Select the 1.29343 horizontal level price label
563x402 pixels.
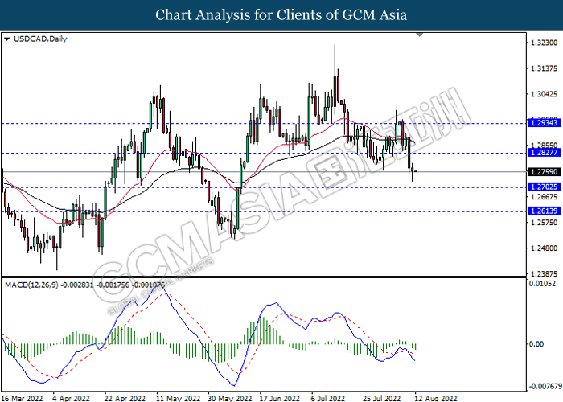point(545,123)
